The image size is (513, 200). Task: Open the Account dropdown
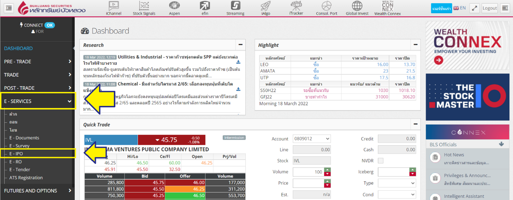(x=312, y=139)
